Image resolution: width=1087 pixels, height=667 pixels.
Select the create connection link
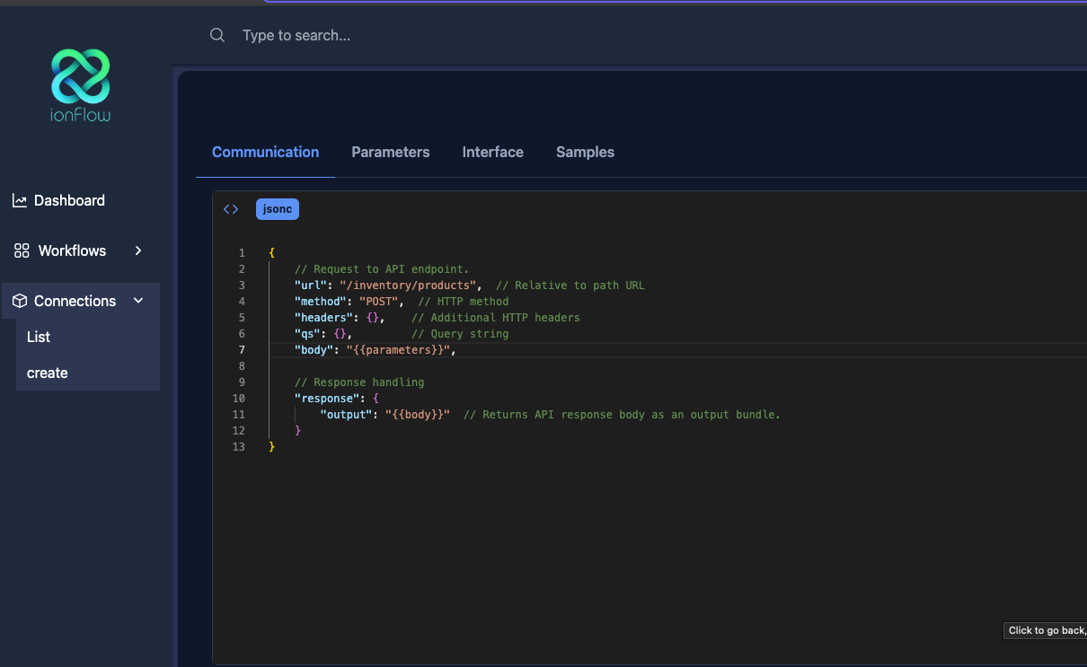point(48,373)
